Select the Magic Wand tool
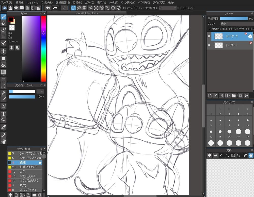254x197 pixels. tap(4, 93)
